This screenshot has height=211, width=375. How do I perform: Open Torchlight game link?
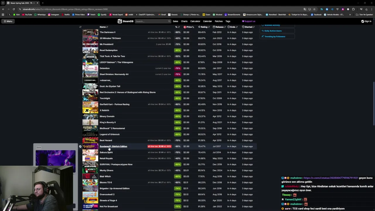tap(105, 98)
